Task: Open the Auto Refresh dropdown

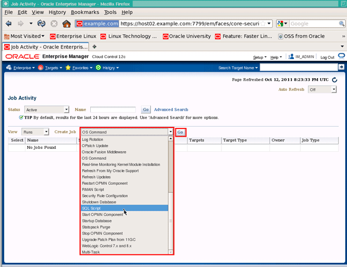Action: pyautogui.click(x=322, y=90)
